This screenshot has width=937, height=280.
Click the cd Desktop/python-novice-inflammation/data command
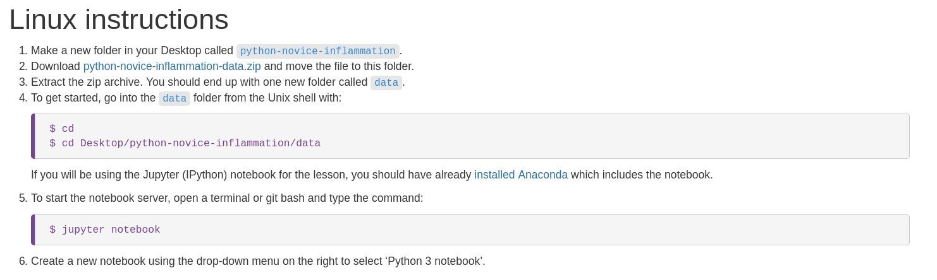pos(191,143)
